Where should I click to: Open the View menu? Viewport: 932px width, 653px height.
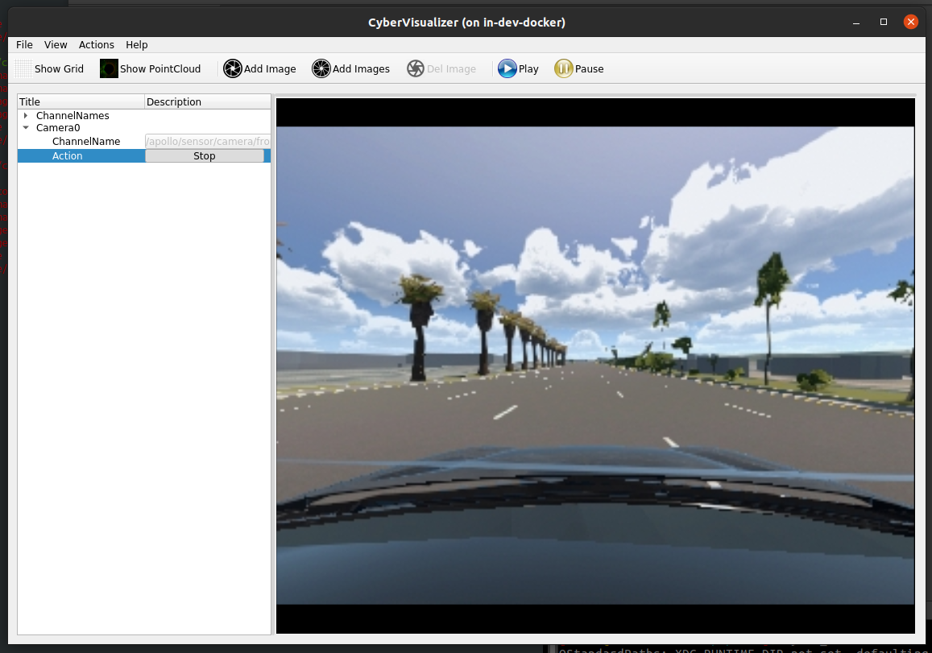pyautogui.click(x=56, y=45)
